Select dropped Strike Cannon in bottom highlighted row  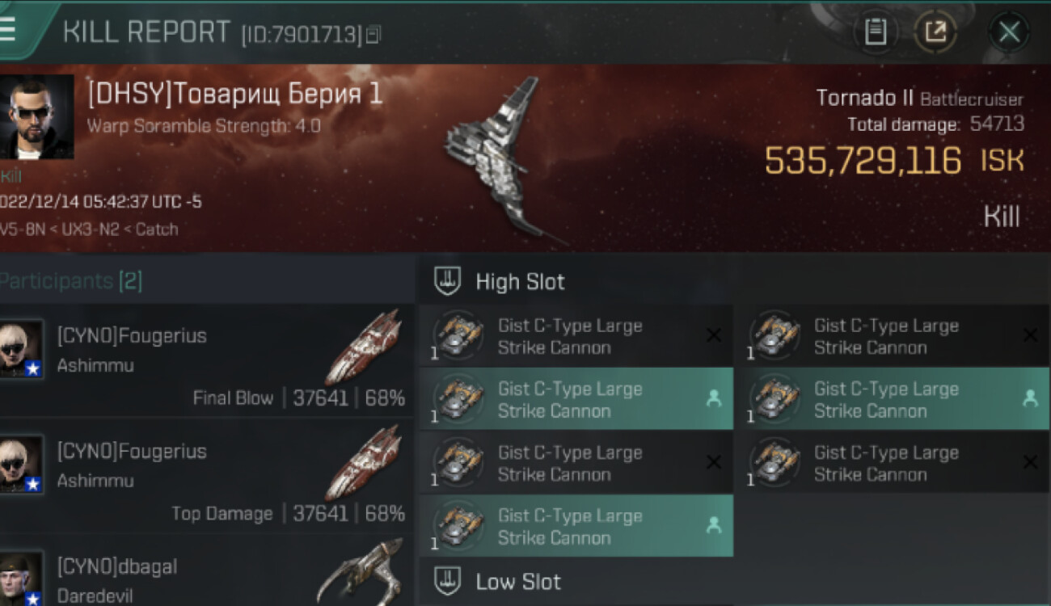pyautogui.click(x=576, y=526)
